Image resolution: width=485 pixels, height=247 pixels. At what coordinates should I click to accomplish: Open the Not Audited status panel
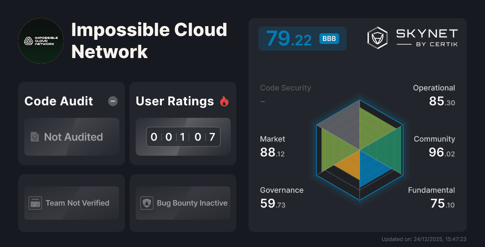72,137
